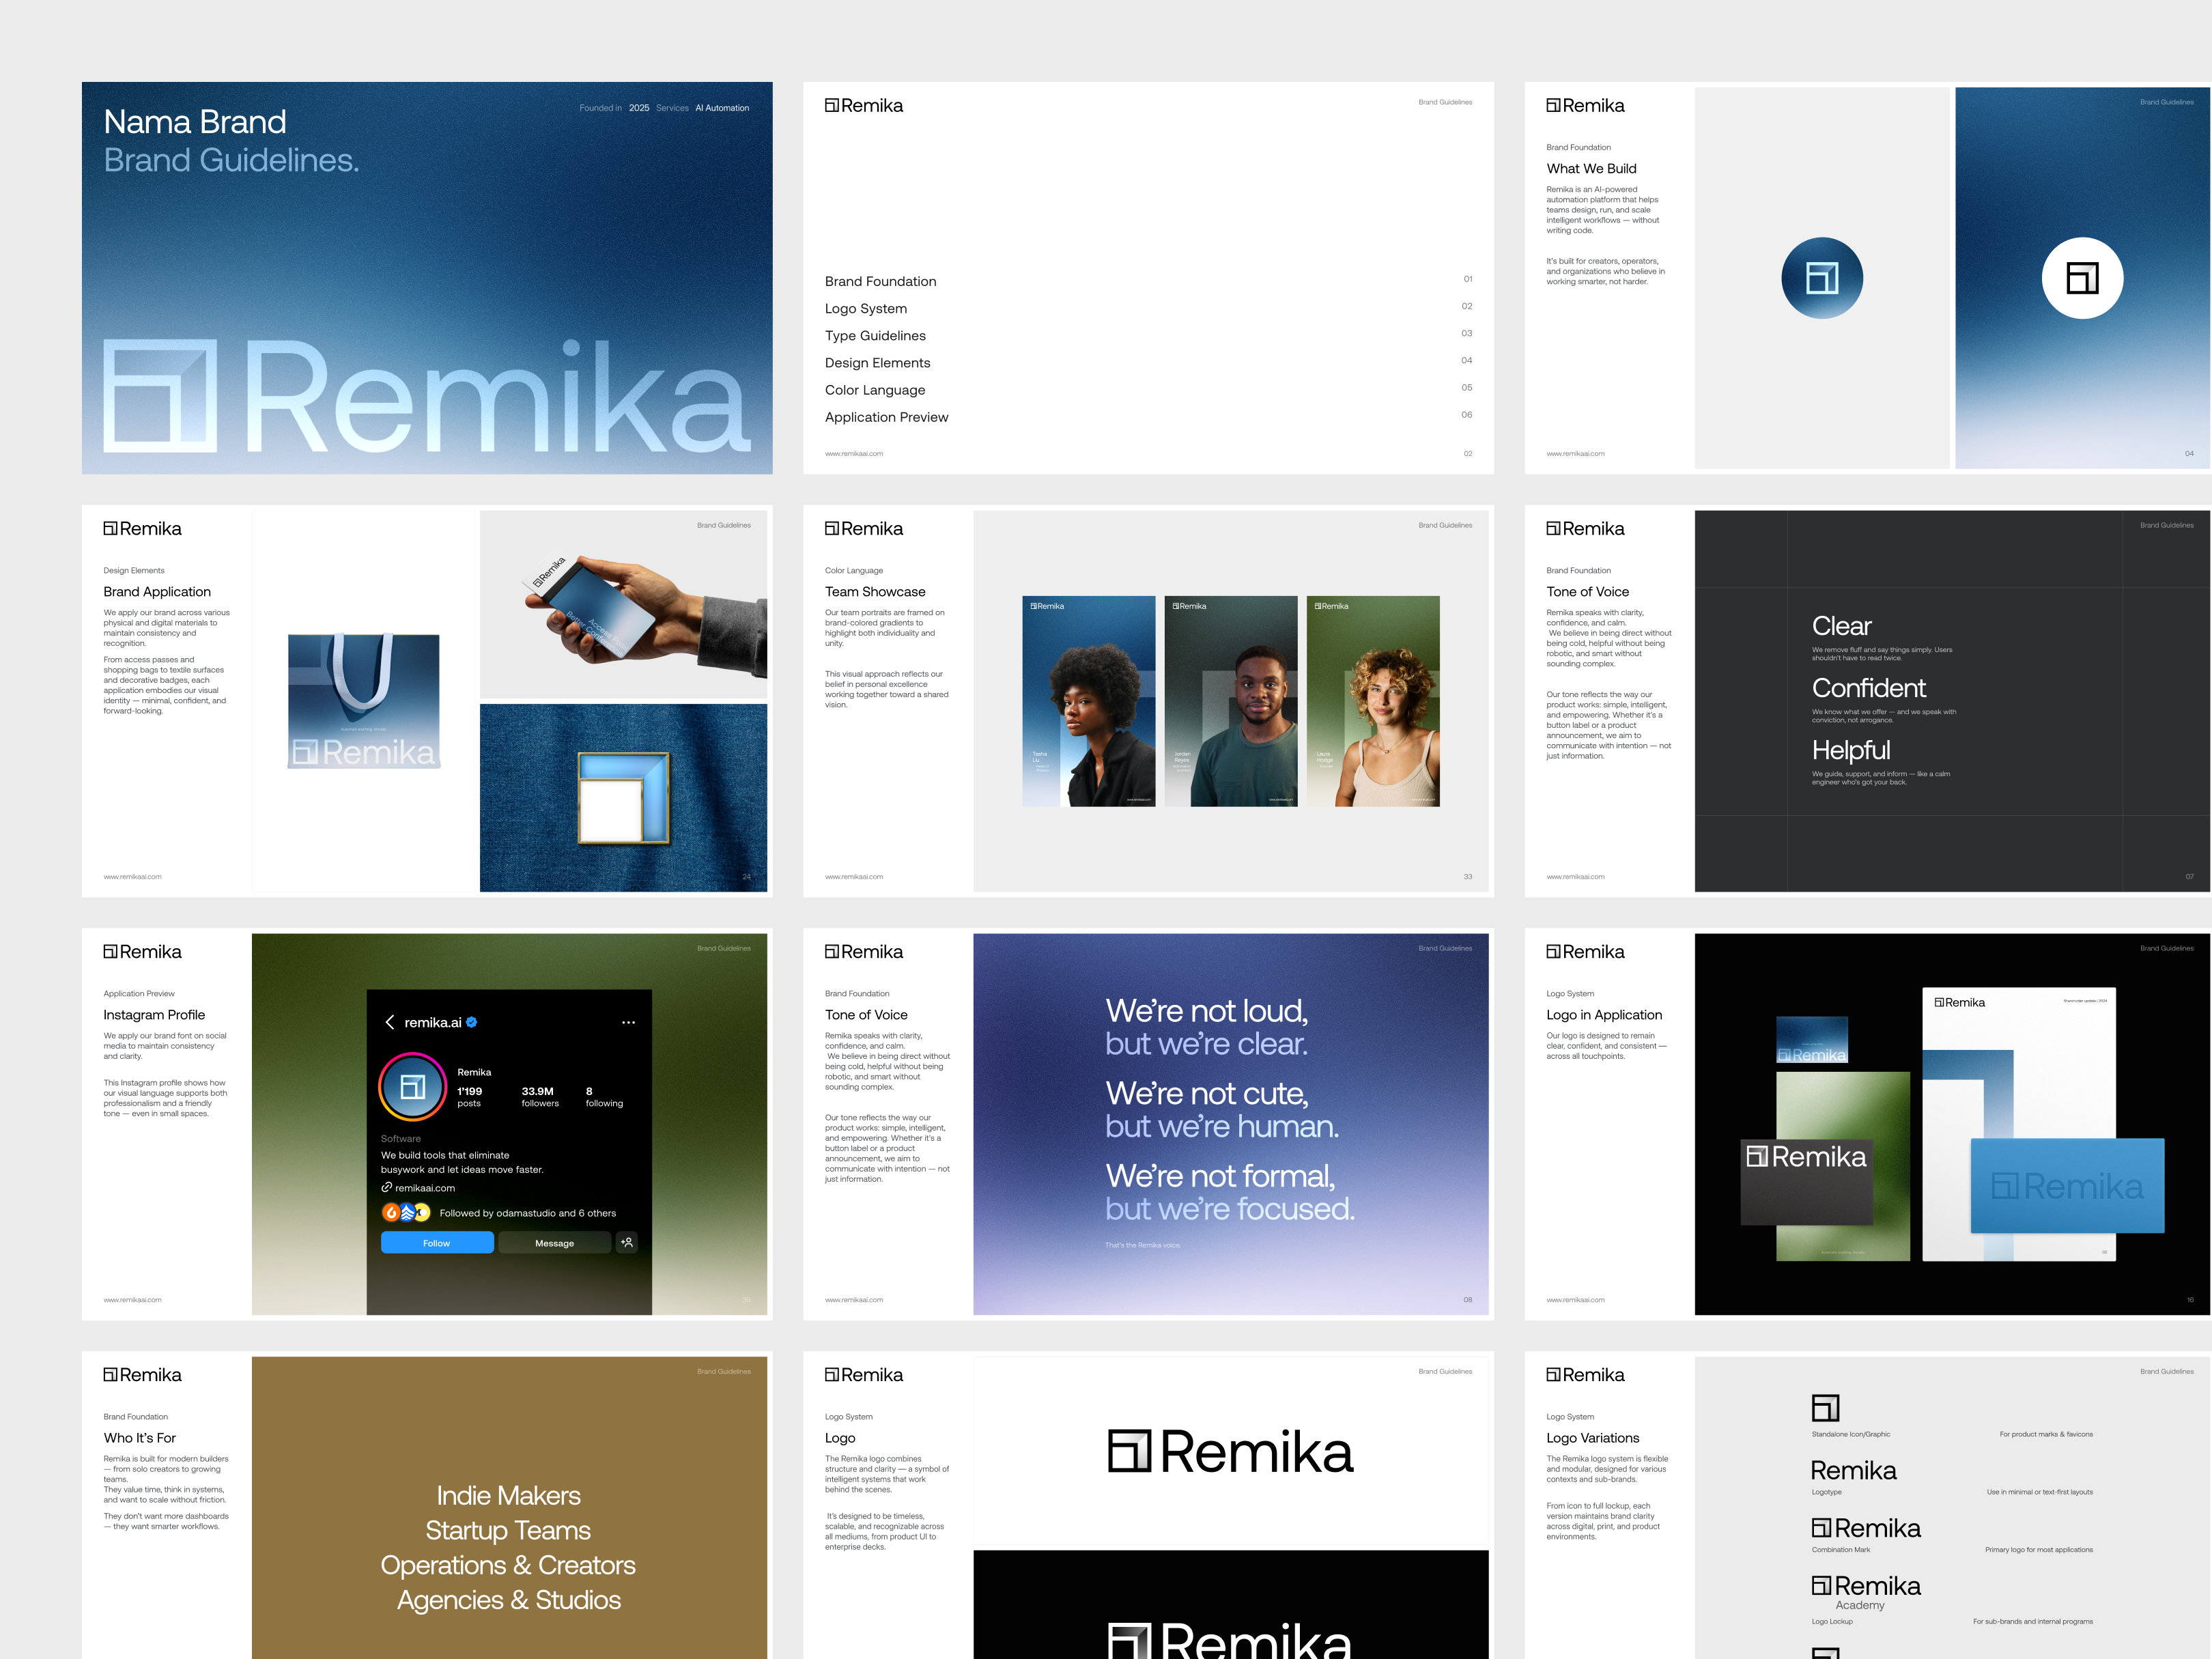Open the Logo System contents entry
The height and width of the screenshot is (1659, 2212).
(865, 308)
